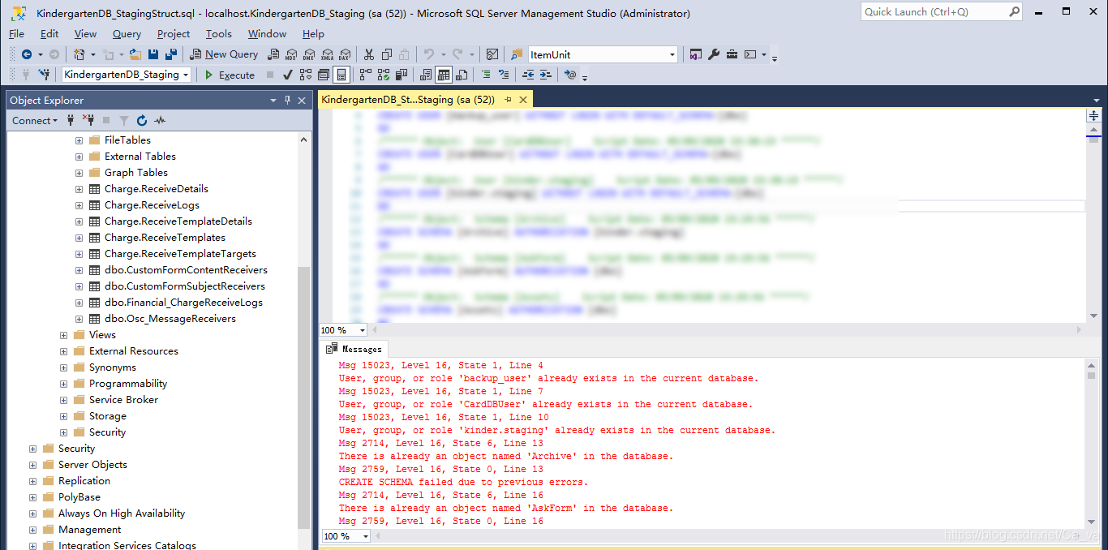Toggle Include Client Statistics
This screenshot has width=1108, height=550.
pyautogui.click(x=402, y=75)
